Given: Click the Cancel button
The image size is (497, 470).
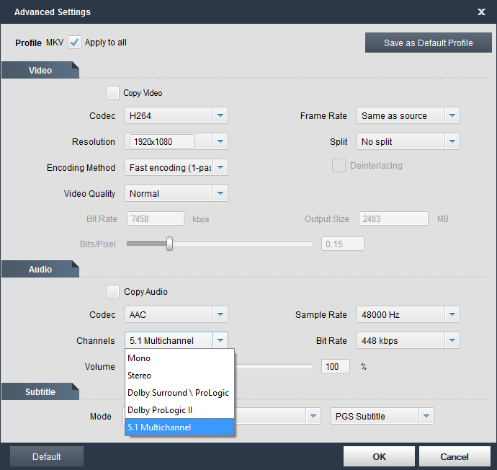Looking at the screenshot, I should (x=454, y=456).
